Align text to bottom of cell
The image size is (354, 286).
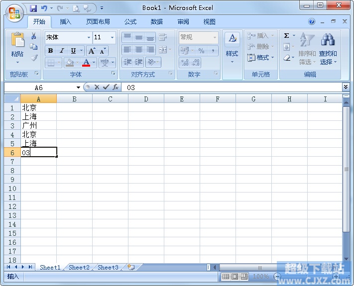[150, 37]
